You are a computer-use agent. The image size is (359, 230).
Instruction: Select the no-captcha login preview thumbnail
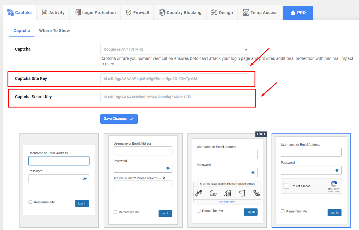pos(59,180)
